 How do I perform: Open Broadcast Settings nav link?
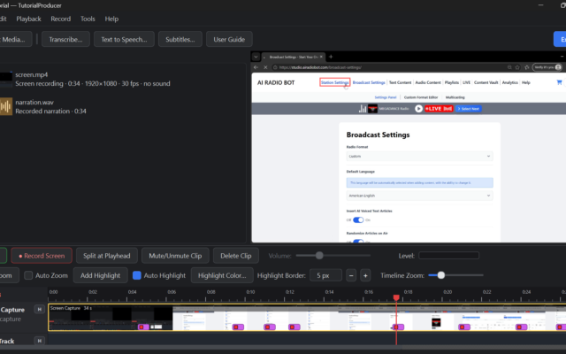tap(369, 82)
